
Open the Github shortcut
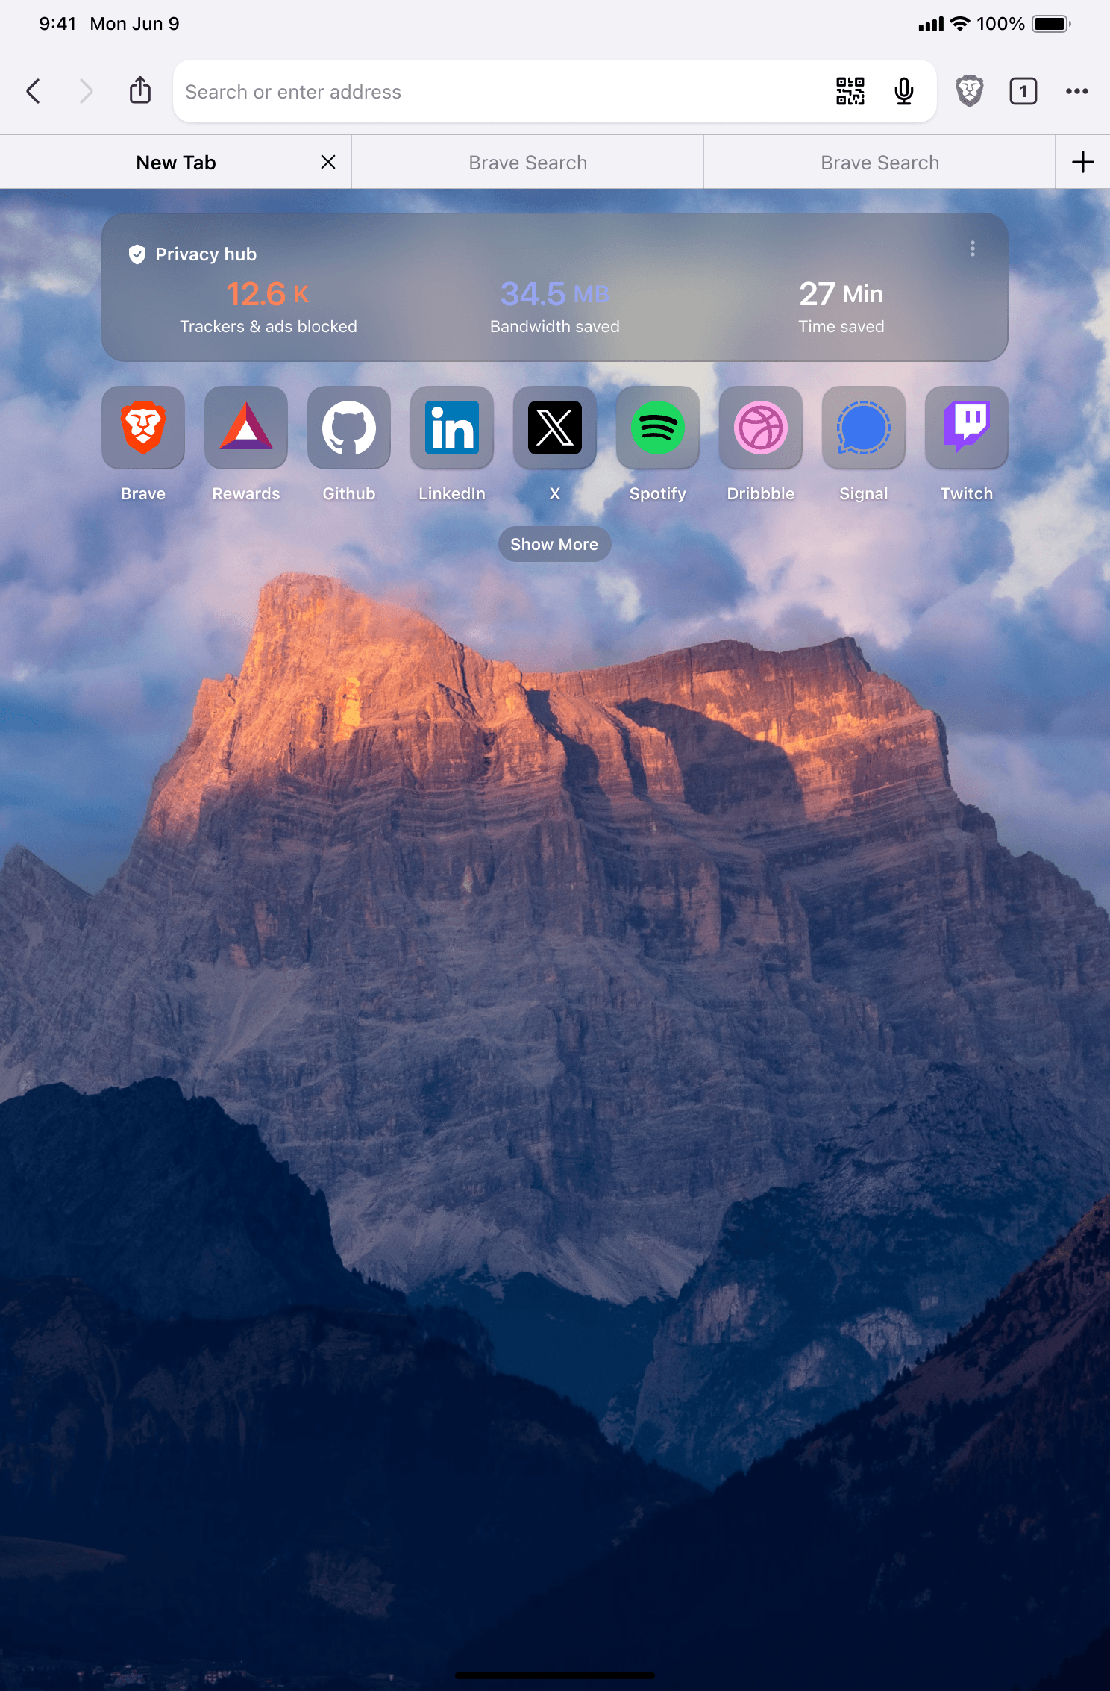(348, 428)
